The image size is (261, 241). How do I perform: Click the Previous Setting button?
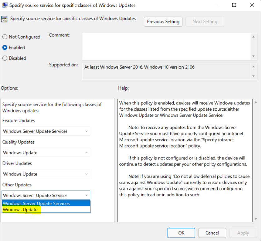pyautogui.click(x=163, y=21)
